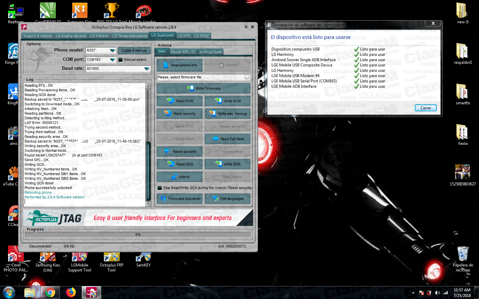Viewport: 479px width, 299px height.
Task: Open the LG Infineon tab
Action: [99, 36]
